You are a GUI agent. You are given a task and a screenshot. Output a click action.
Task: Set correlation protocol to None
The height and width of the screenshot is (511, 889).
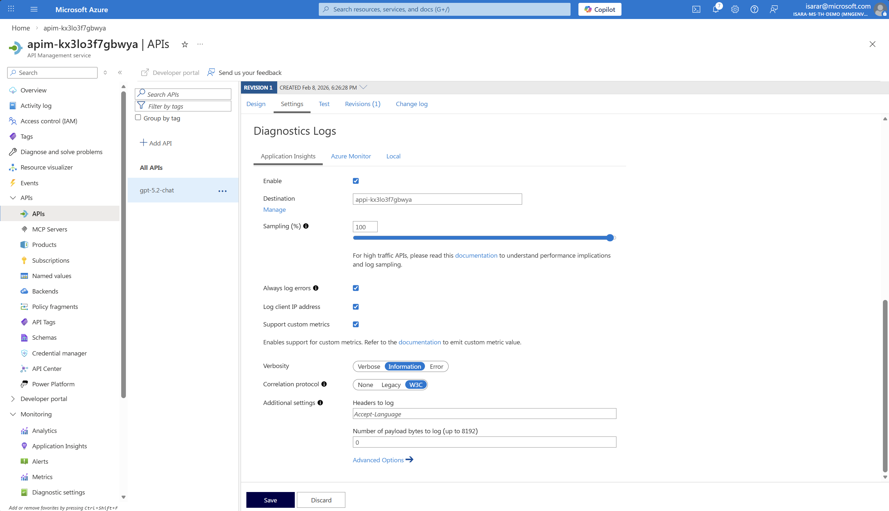click(x=365, y=385)
